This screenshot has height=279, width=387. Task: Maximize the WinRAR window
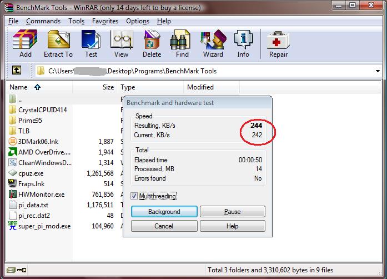(x=353, y=6)
